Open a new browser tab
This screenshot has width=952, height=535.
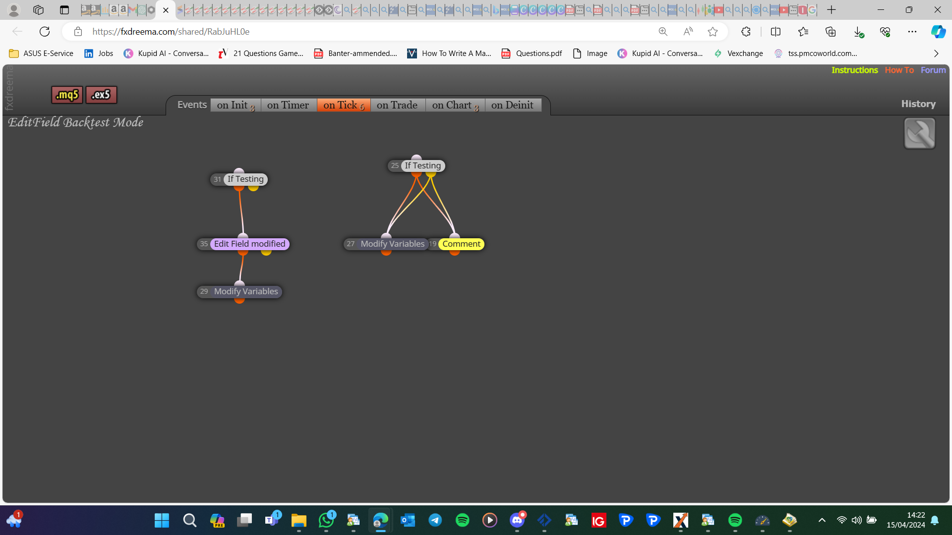832,10
